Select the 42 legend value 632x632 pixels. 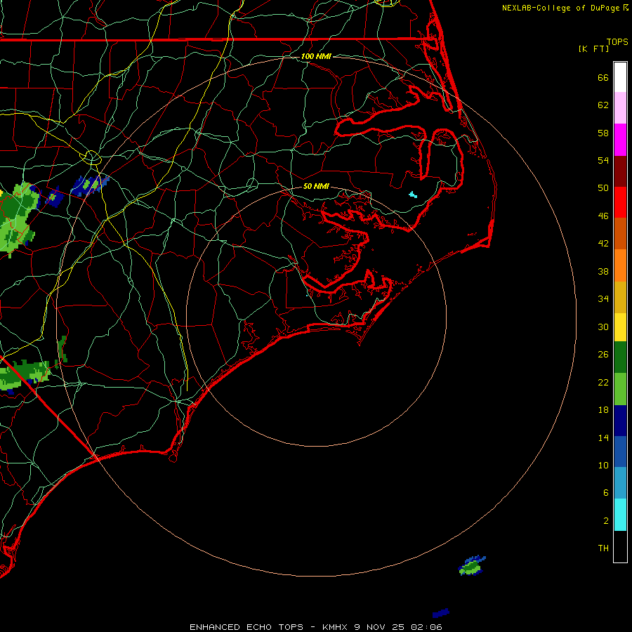(603, 244)
